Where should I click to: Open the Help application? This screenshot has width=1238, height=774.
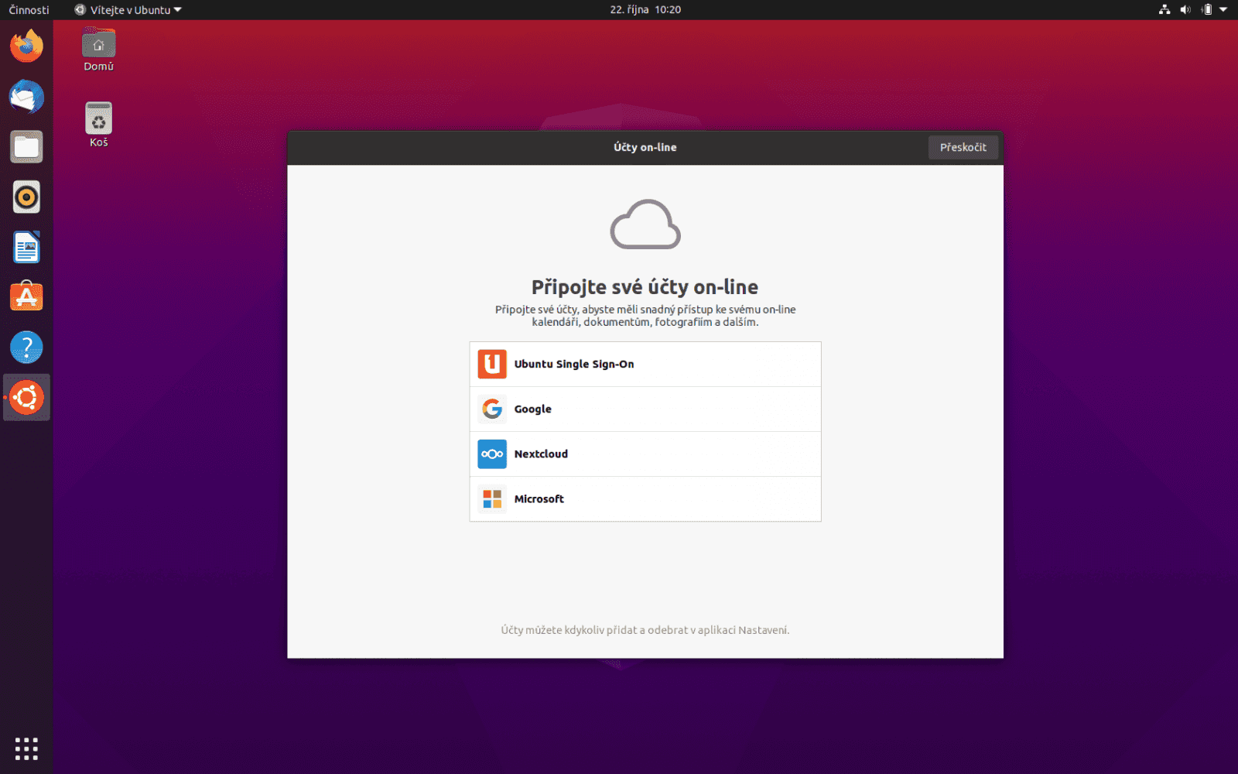[x=26, y=347]
